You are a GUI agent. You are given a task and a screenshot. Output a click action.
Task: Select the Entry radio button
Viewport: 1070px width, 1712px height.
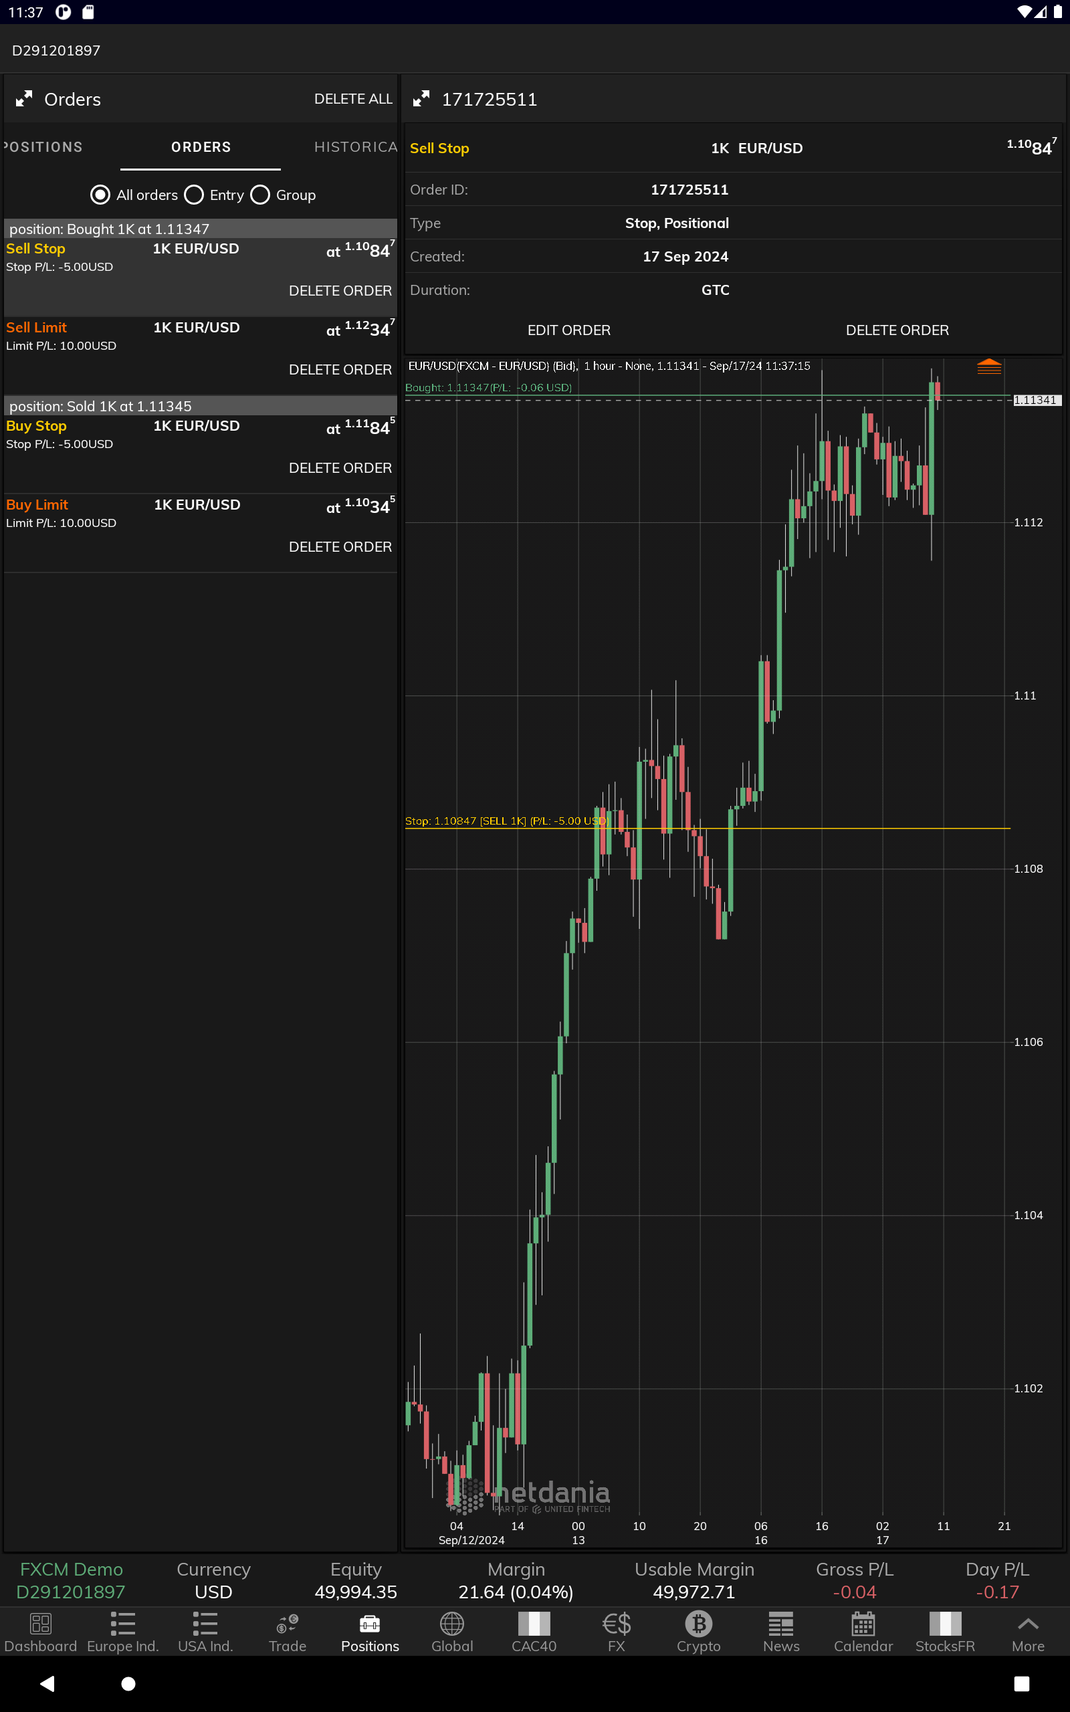point(194,195)
